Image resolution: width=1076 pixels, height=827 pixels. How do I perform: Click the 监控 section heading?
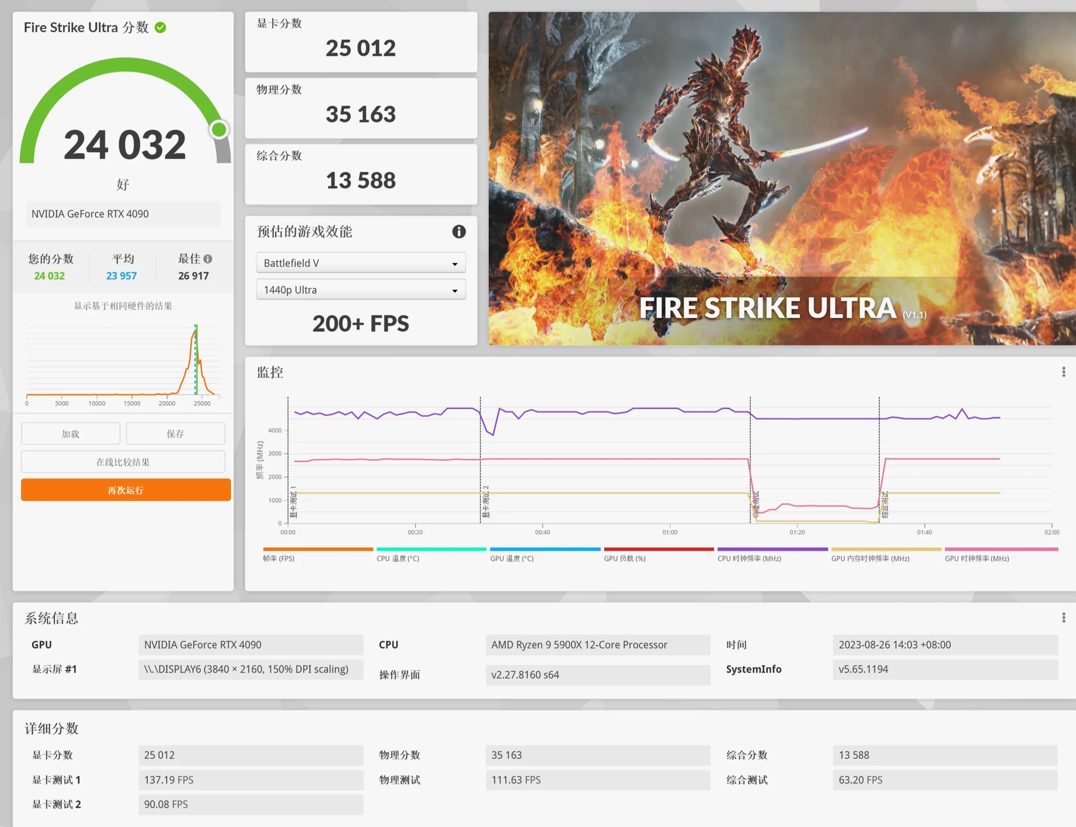[270, 372]
